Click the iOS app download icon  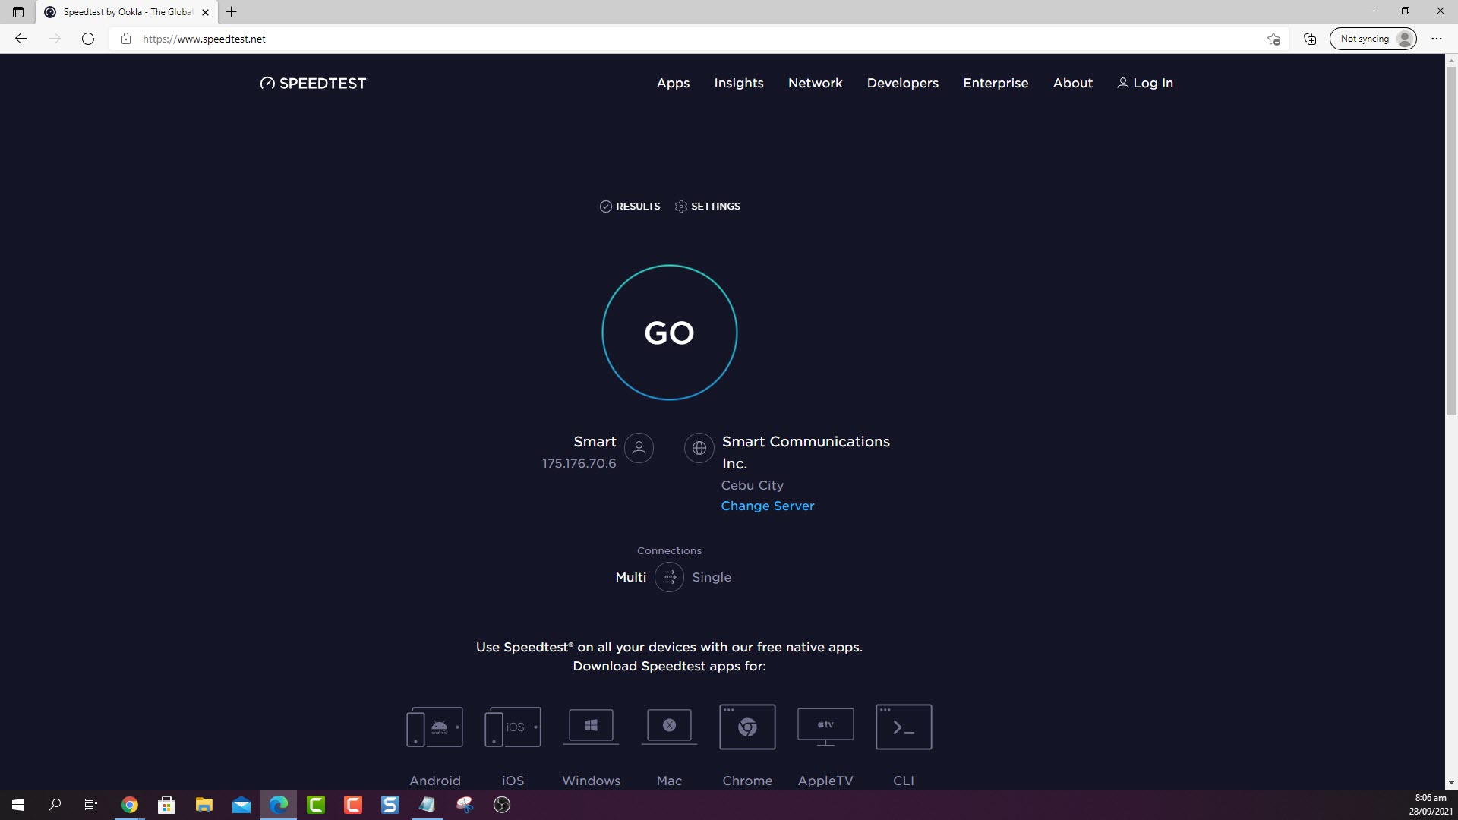[x=513, y=727]
